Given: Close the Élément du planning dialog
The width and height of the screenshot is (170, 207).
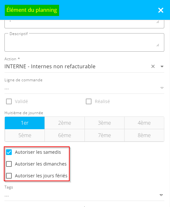Looking at the screenshot, I should (161, 10).
